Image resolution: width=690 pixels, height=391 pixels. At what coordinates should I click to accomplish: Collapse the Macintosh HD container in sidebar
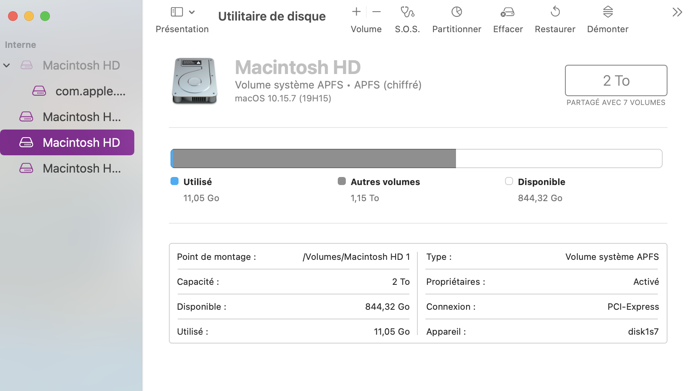click(x=7, y=65)
